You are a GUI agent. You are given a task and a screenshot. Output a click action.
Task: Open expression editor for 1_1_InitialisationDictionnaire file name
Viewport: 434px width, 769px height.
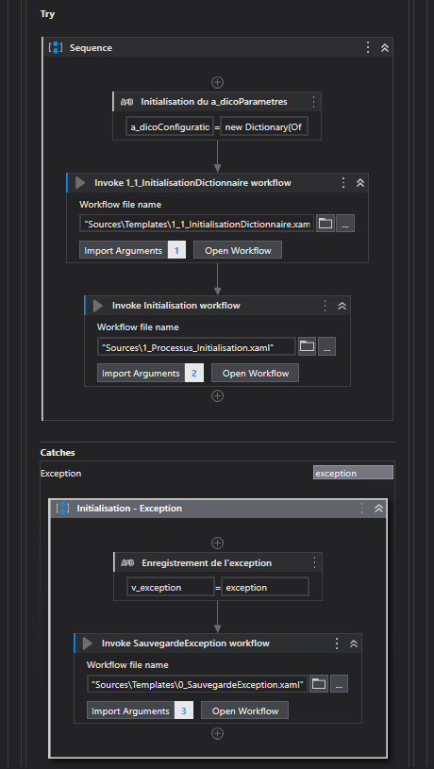coord(345,225)
